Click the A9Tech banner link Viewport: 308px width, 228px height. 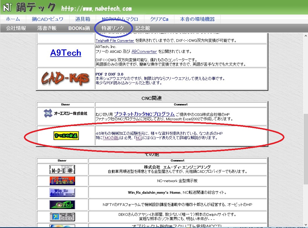(x=66, y=53)
